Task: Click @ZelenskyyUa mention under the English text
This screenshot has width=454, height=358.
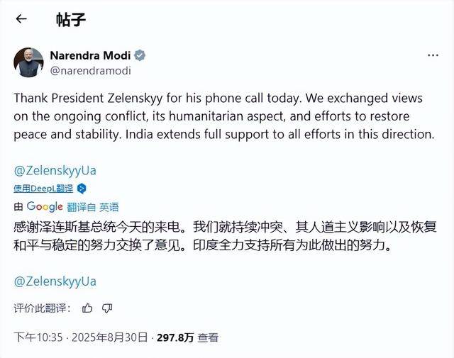Action: (x=55, y=170)
